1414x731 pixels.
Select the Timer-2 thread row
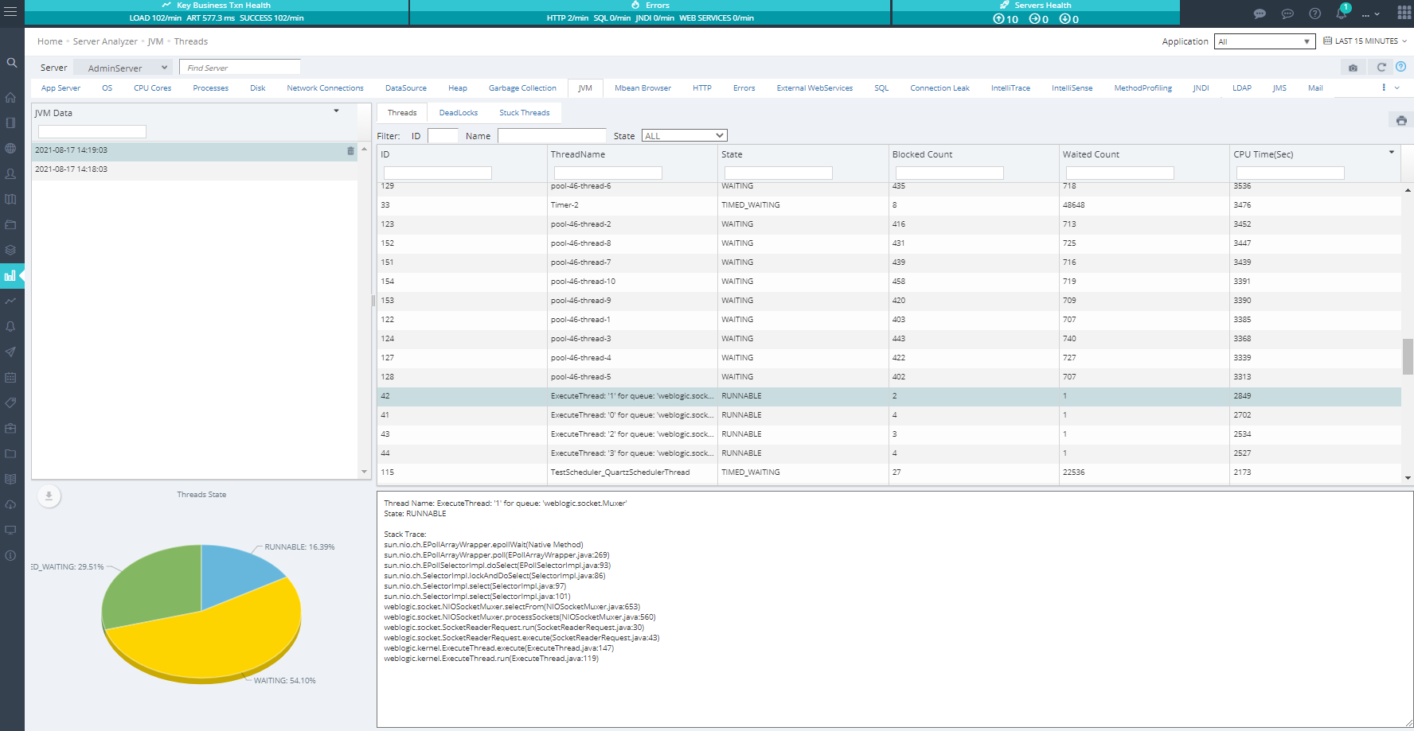[x=889, y=205]
